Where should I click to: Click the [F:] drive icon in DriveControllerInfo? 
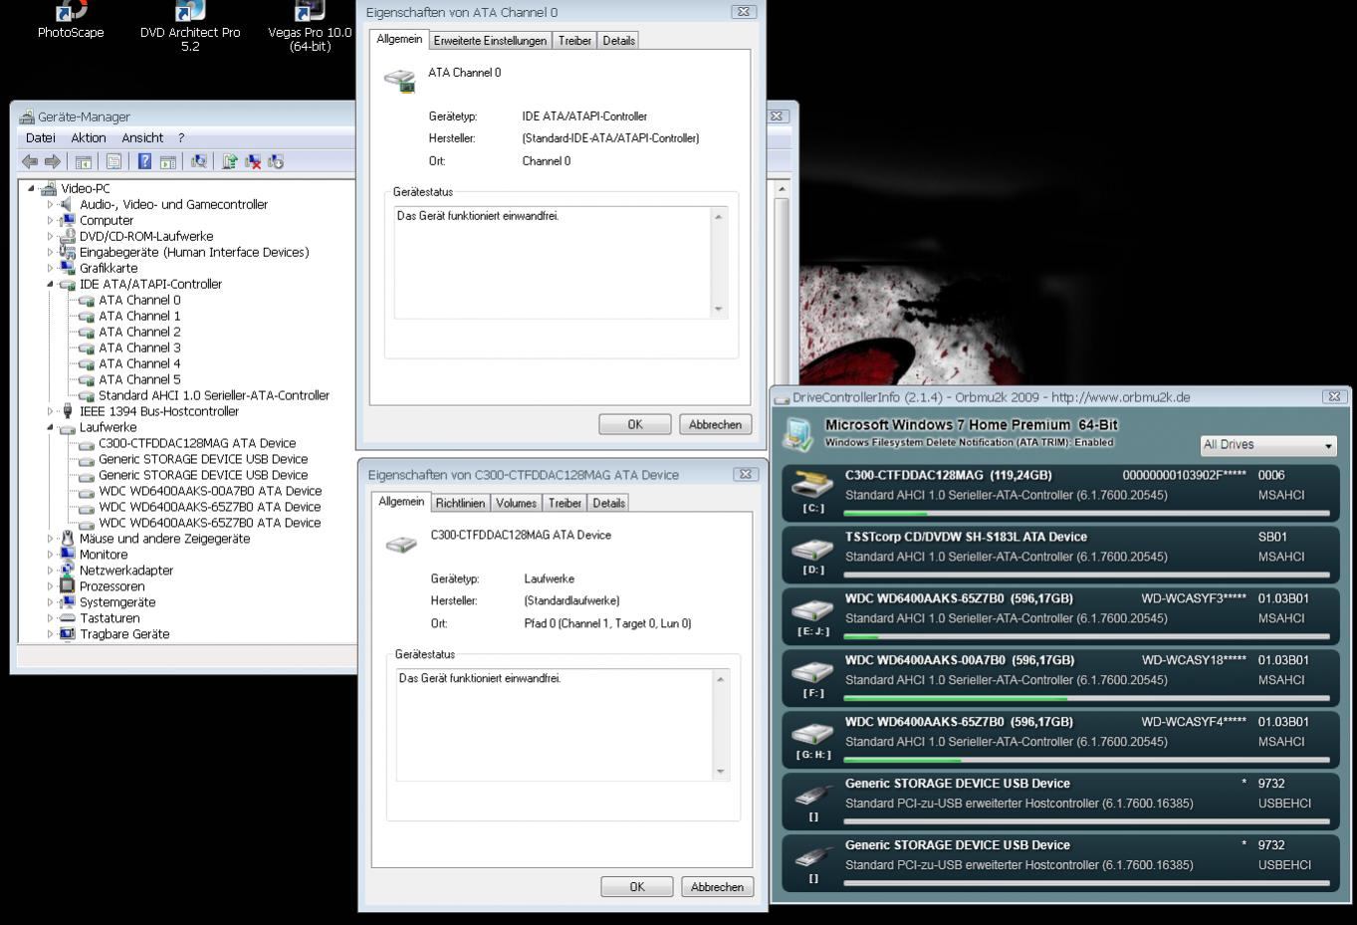coord(812,673)
